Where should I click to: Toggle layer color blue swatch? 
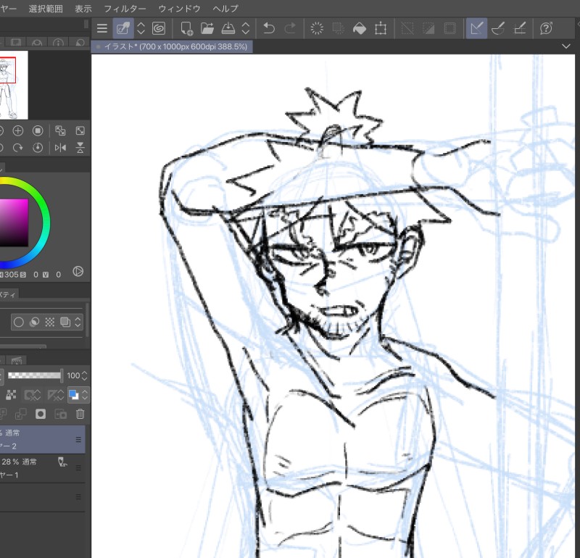coord(74,395)
